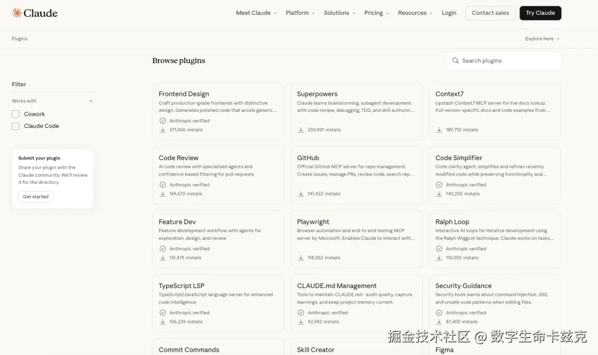Click the Try Claude button
Screen dimensions: 598x355
pyautogui.click(x=540, y=13)
